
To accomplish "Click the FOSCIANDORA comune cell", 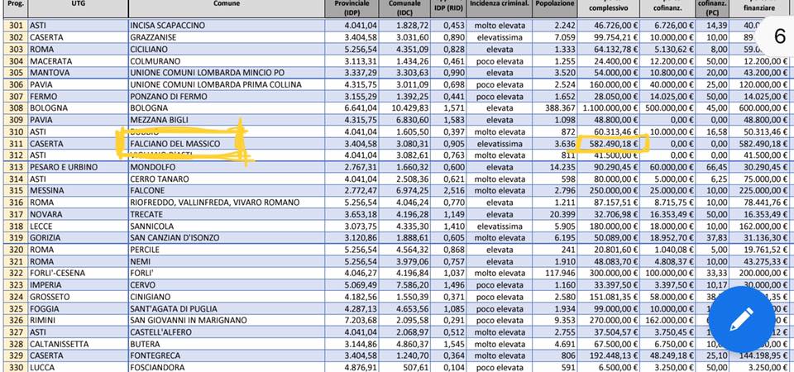I will click(227, 367).
